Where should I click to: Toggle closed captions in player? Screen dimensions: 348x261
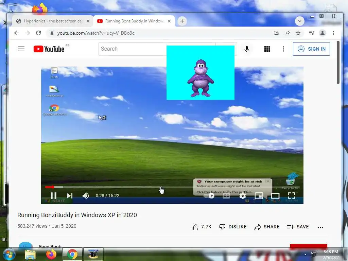click(x=226, y=195)
